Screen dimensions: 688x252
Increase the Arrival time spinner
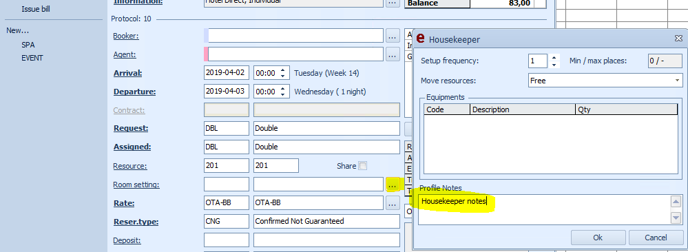tap(283, 70)
